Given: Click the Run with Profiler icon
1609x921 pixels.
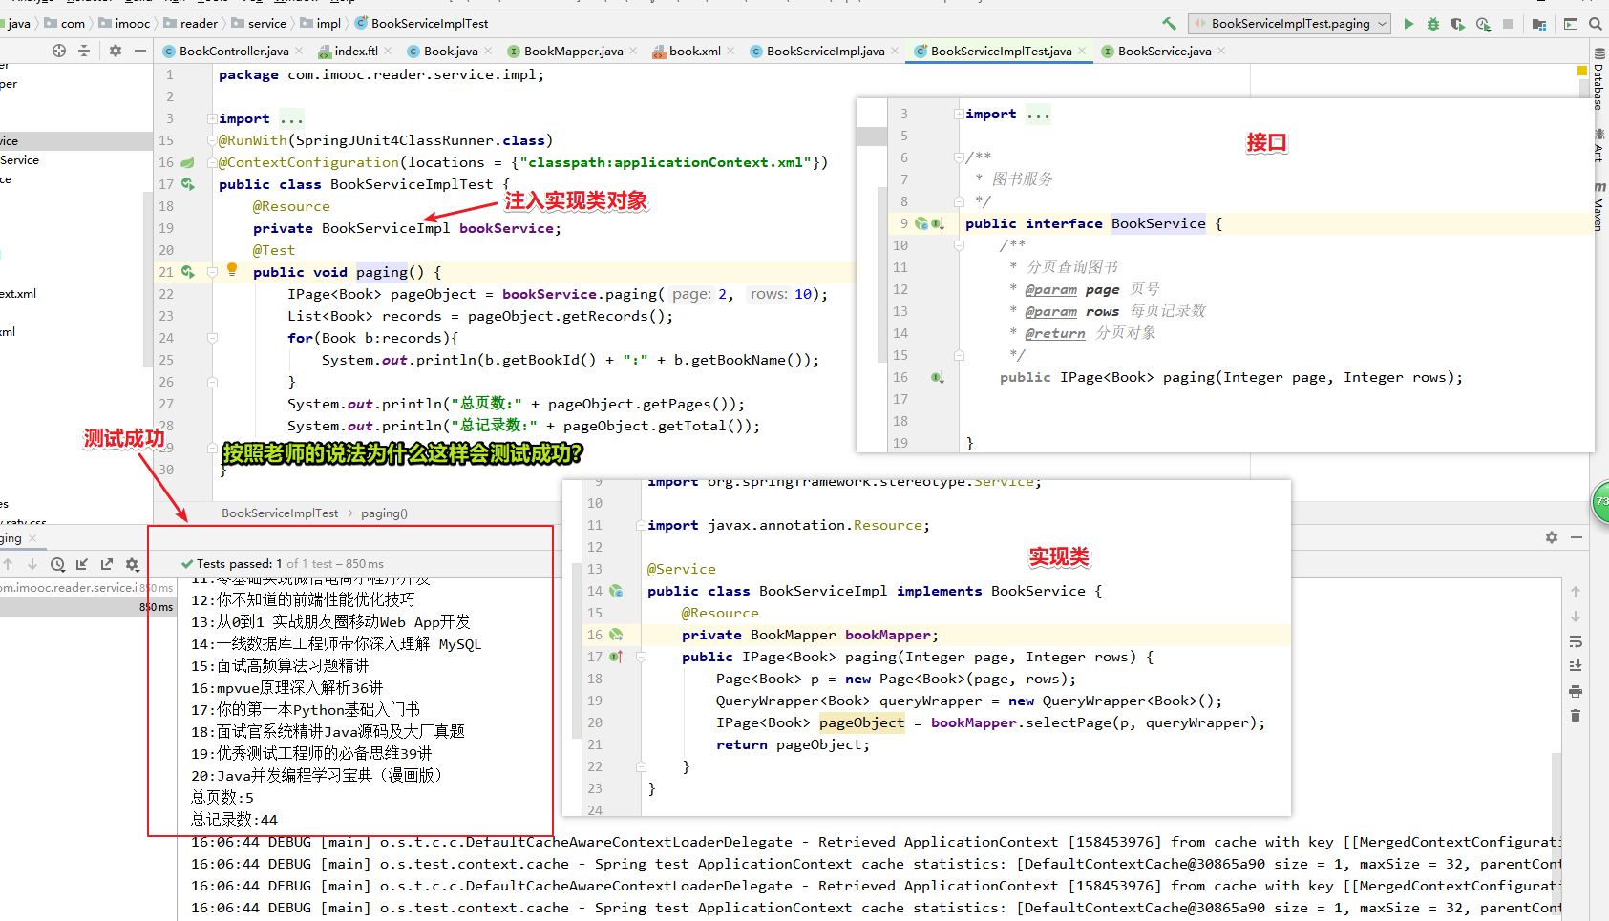Looking at the screenshot, I should pyautogui.click(x=1483, y=24).
